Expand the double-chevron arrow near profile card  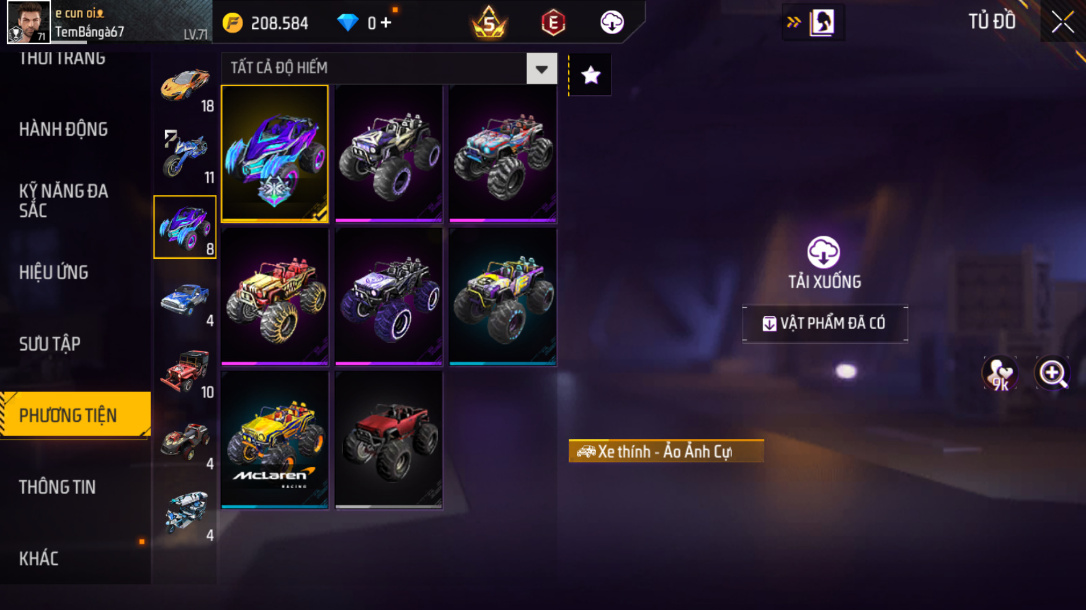[x=793, y=22]
